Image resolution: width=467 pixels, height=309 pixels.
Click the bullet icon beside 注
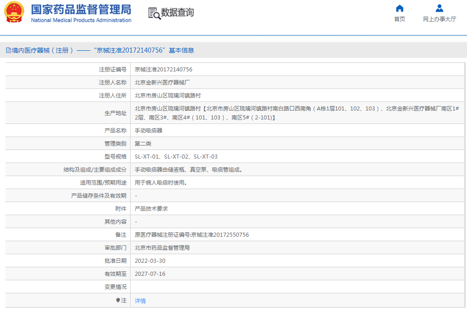118,300
